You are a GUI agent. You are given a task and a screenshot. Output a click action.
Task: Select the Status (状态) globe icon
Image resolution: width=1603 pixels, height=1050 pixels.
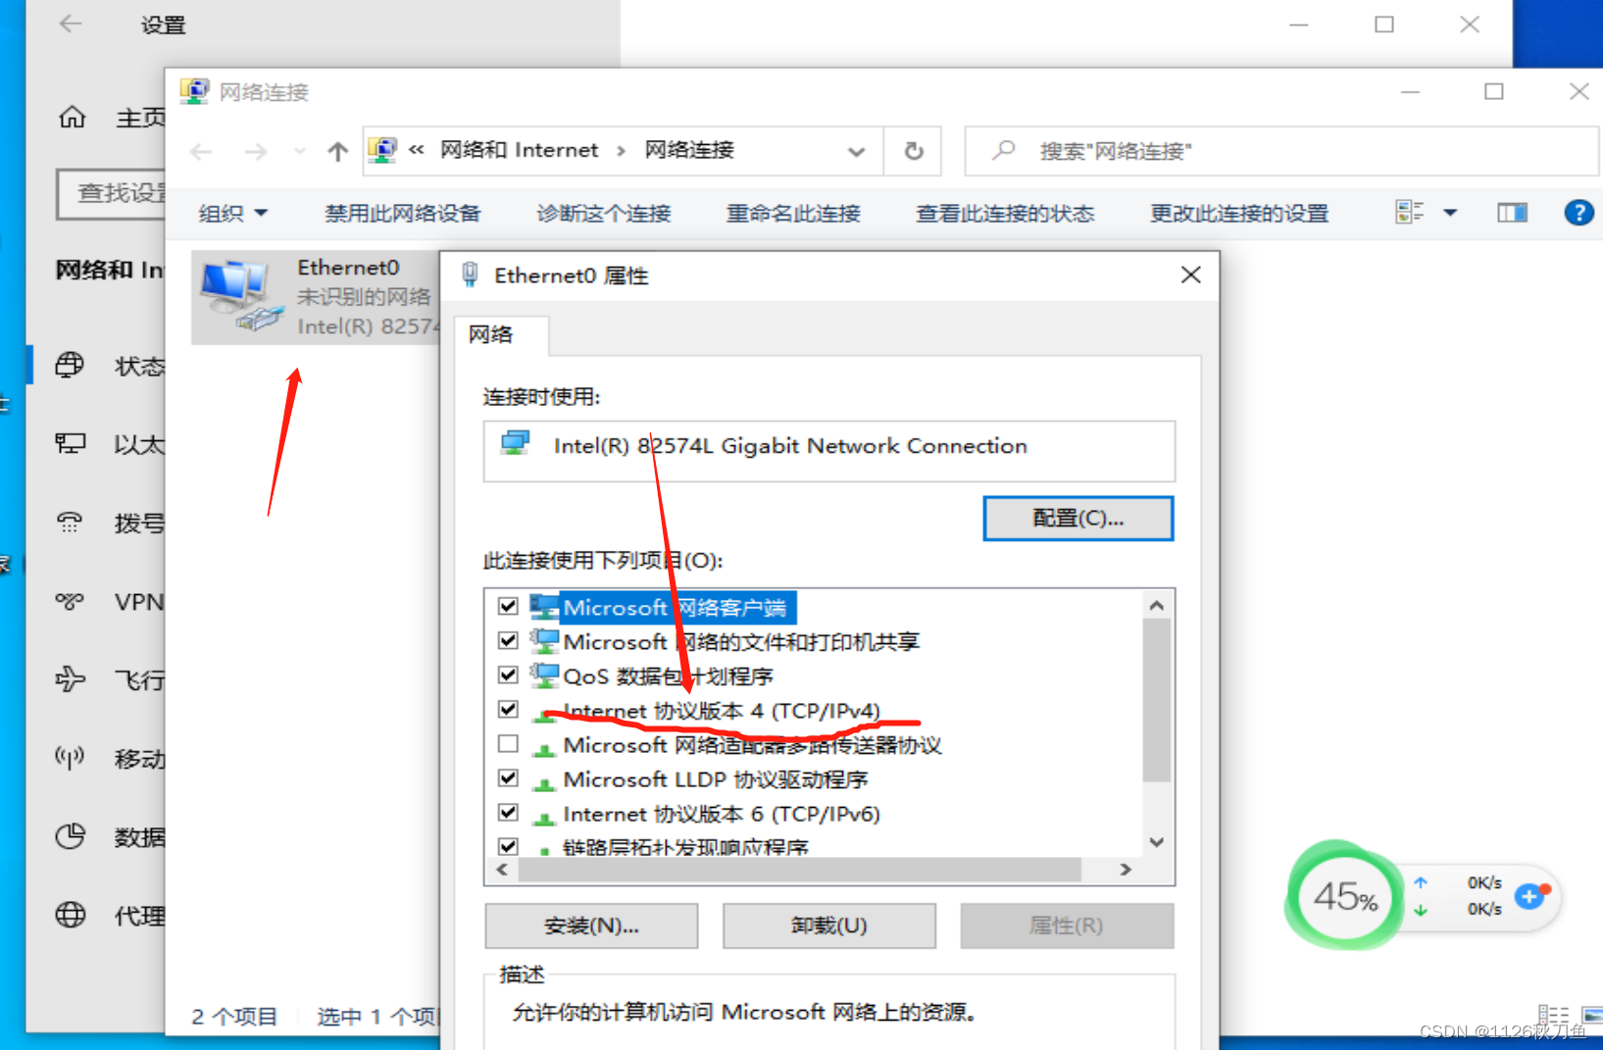70,366
